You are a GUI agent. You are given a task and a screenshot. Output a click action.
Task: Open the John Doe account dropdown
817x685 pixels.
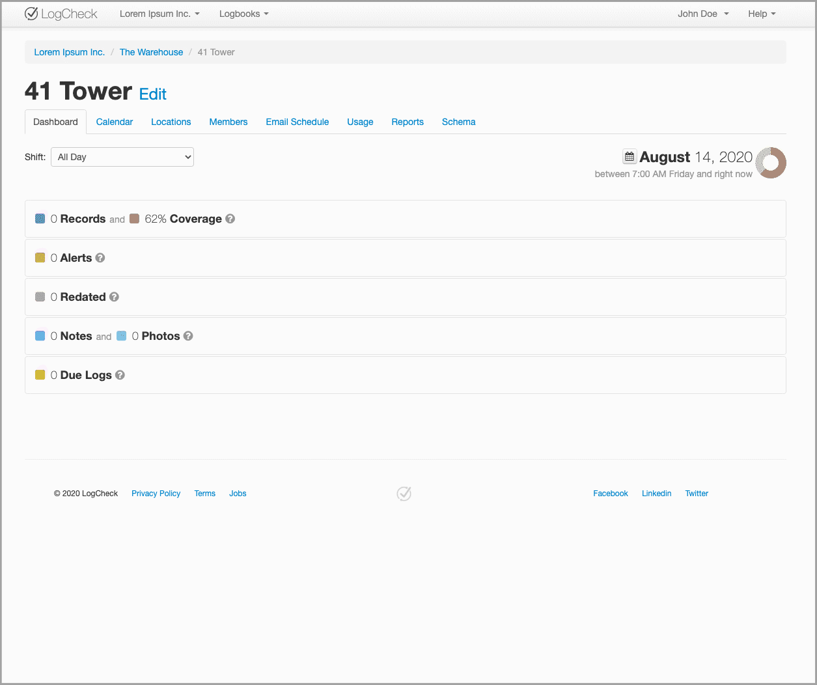(702, 13)
